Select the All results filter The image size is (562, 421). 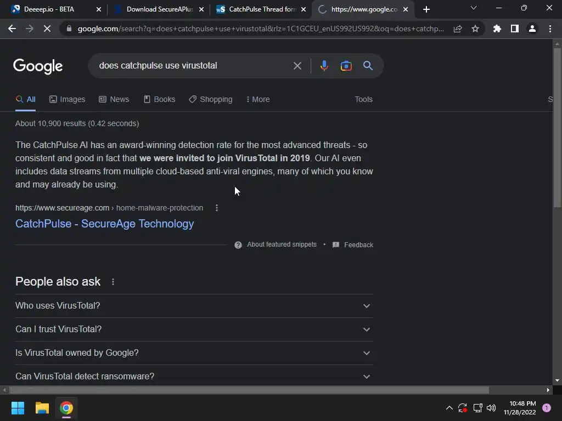coord(25,100)
